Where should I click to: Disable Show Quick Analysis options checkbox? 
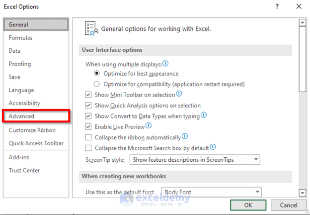88,106
